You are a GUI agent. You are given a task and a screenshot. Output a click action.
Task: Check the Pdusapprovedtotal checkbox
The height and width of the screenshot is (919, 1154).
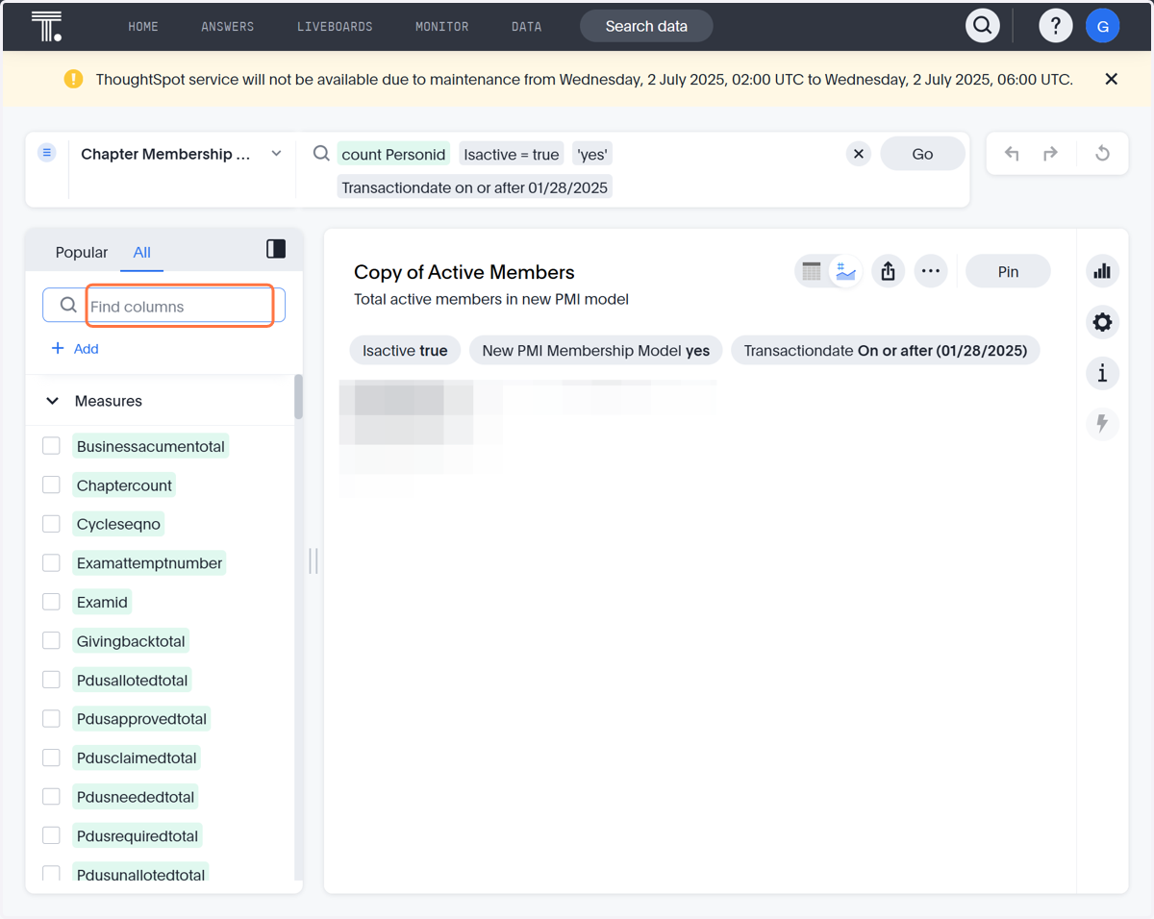[52, 718]
